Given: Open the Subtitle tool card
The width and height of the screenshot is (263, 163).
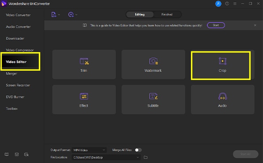Looking at the screenshot, I should coord(153,100).
